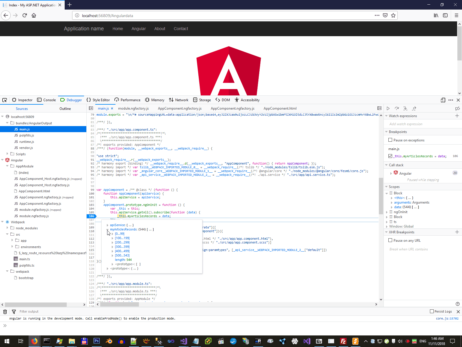Switch to the Console tab
The image size is (462, 347).
click(x=46, y=100)
